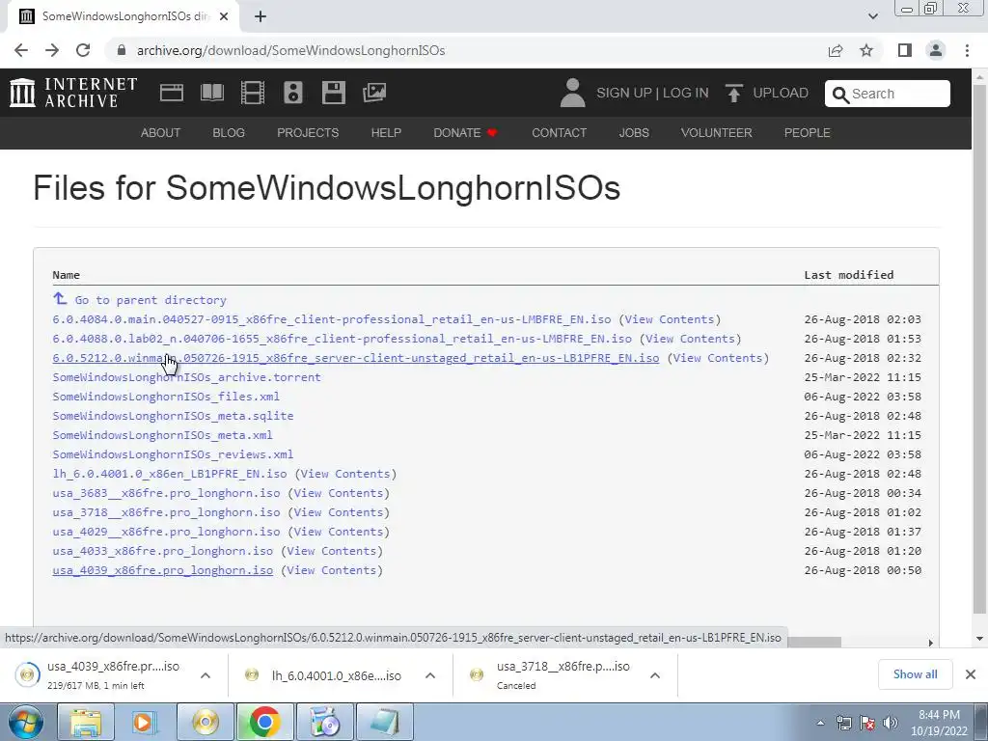Click the Chrome taskbar icon
Image resolution: width=988 pixels, height=741 pixels.
pos(264,722)
